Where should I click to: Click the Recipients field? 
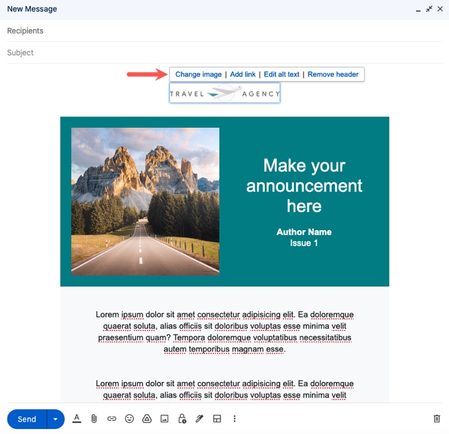tap(223, 31)
